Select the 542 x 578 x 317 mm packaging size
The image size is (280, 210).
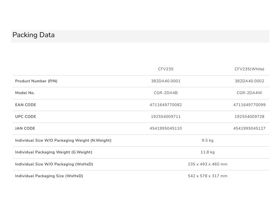[x=208, y=176]
